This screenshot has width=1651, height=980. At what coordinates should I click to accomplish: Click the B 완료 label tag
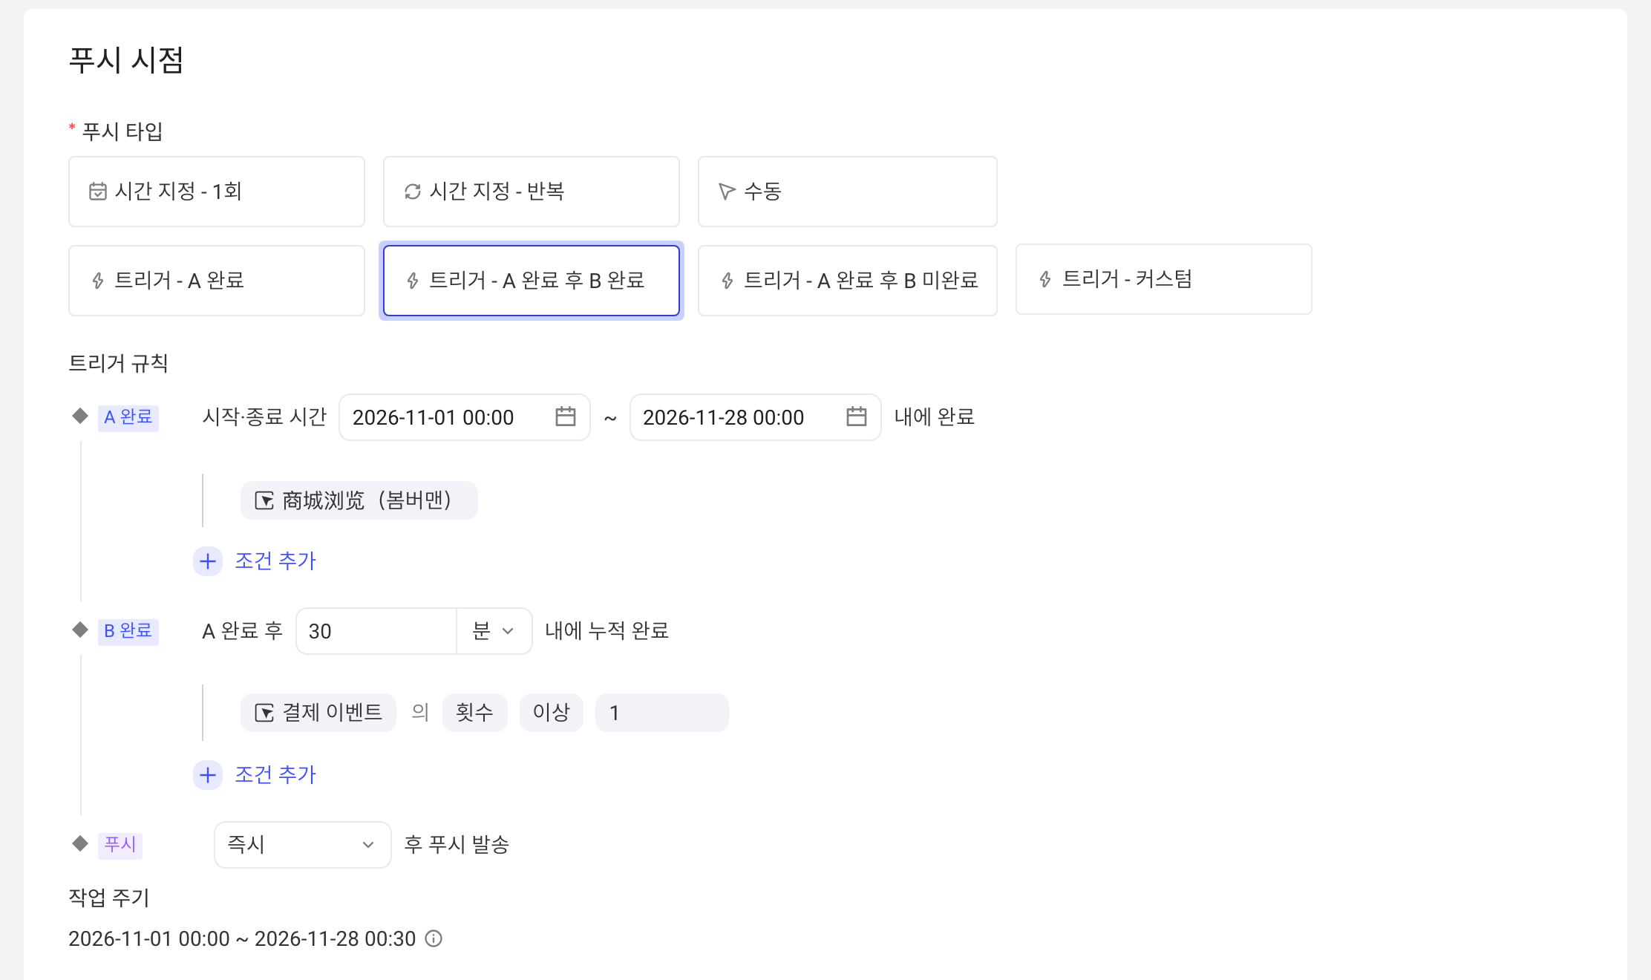click(x=128, y=631)
